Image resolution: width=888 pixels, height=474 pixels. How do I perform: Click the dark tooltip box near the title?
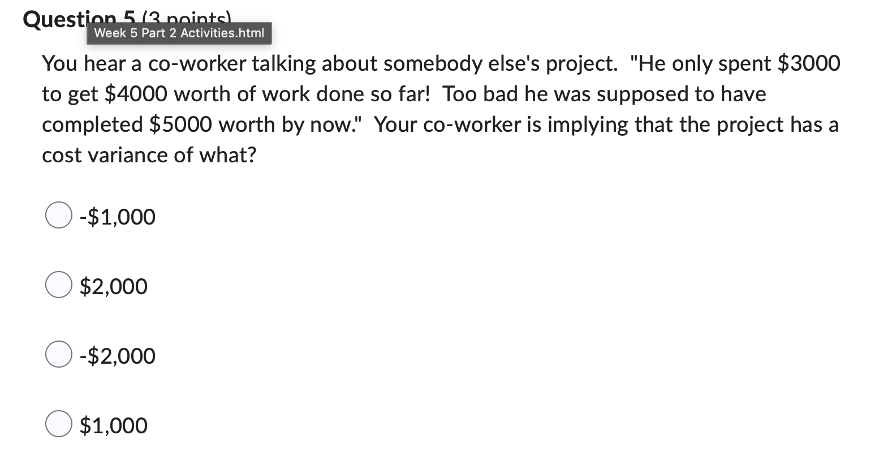click(x=179, y=33)
